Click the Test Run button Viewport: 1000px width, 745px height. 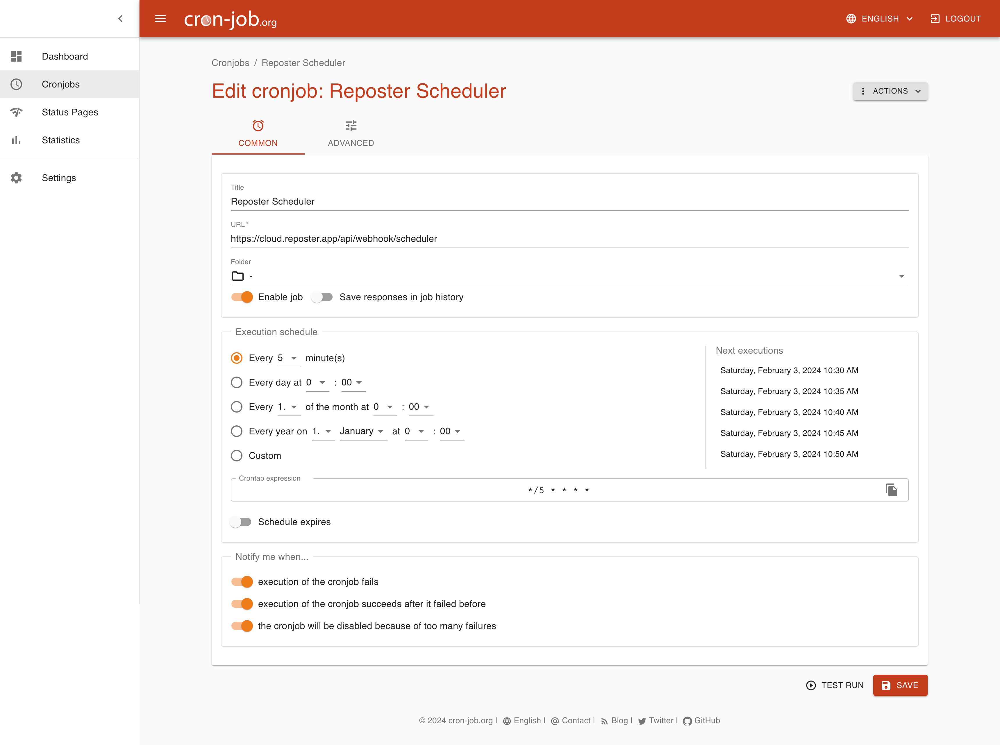[835, 685]
